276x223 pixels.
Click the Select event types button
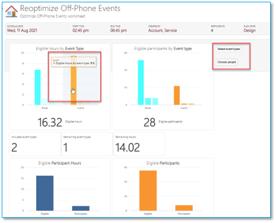point(229,49)
